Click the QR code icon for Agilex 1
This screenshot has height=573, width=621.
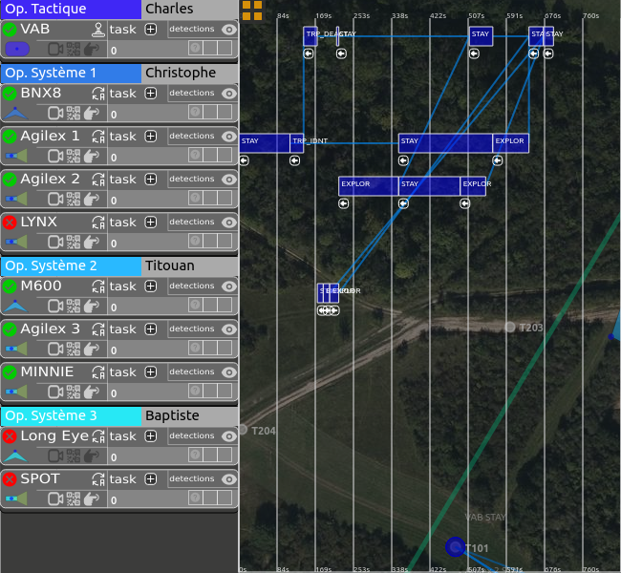pyautogui.click(x=74, y=156)
